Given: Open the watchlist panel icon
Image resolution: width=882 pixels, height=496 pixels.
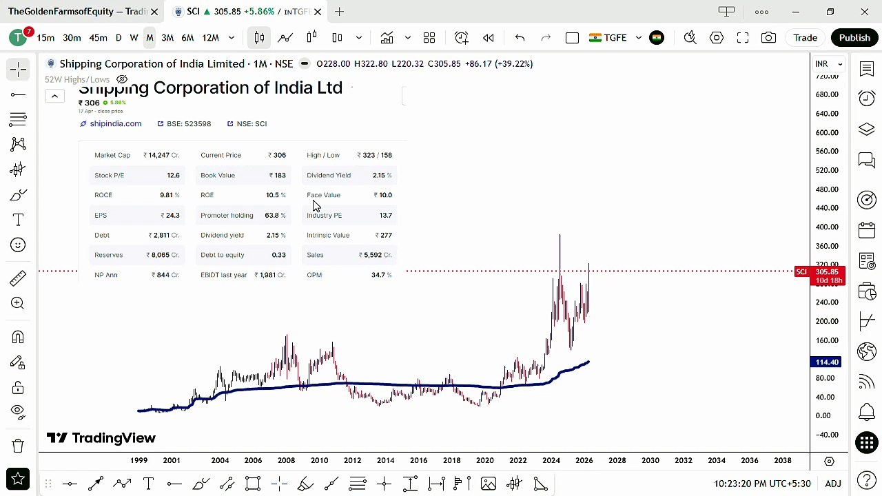Looking at the screenshot, I should pos(867,68).
